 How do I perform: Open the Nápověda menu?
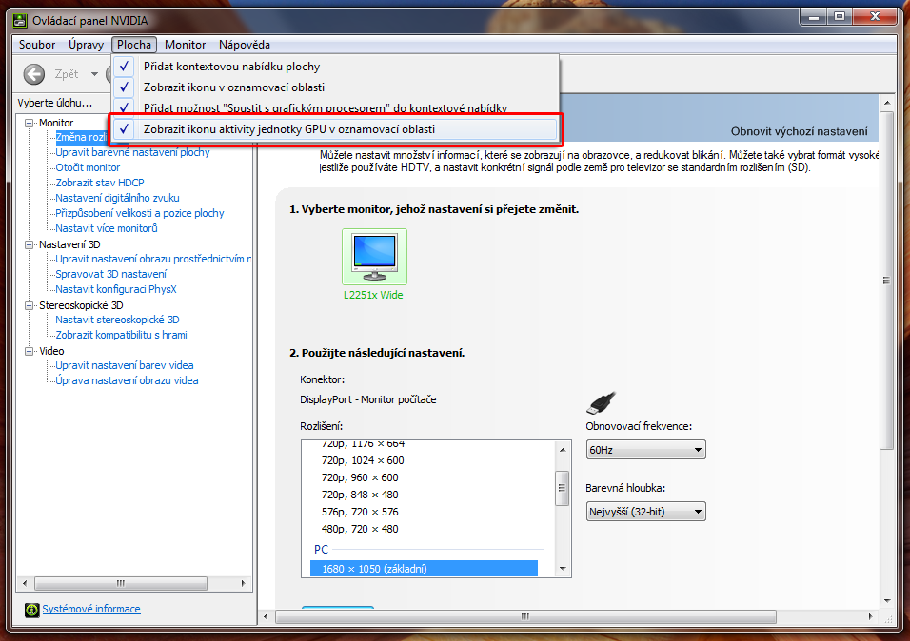point(244,45)
